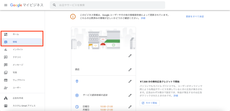Click the 酒店 category text
The height and width of the screenshot is (111, 230).
[77, 70]
